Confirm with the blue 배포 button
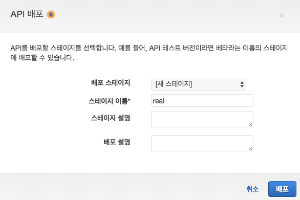The image size is (300, 200). [x=282, y=189]
